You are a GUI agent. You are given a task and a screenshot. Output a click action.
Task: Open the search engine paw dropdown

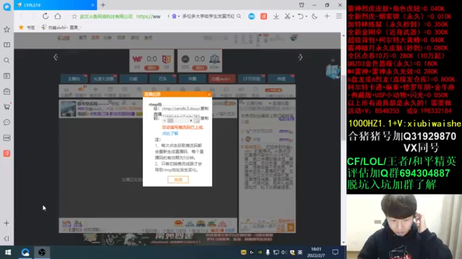point(176,17)
